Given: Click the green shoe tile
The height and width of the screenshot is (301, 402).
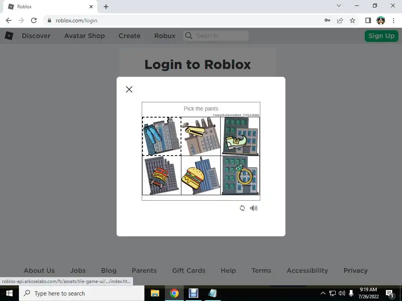Looking at the screenshot, I should point(240,136).
